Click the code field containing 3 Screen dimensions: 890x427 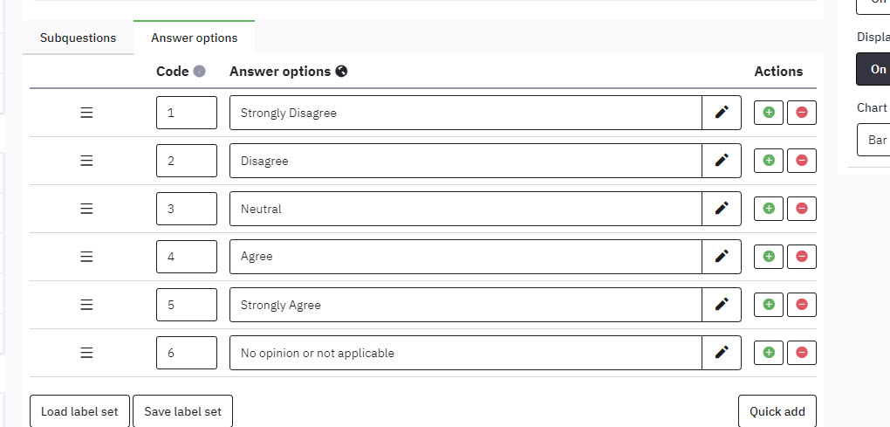187,209
